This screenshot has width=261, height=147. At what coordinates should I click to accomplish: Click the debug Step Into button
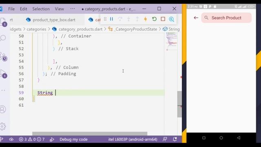pyautogui.click(x=128, y=19)
